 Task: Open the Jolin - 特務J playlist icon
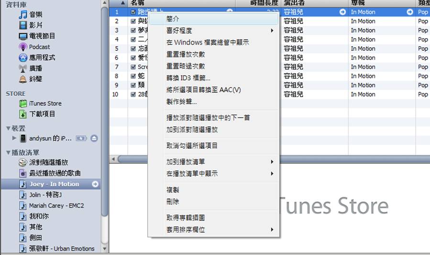tap(23, 195)
